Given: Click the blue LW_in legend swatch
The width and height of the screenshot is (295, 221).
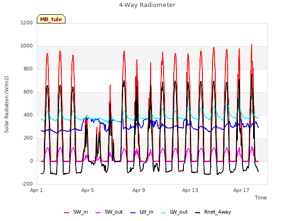Looking at the screenshot, I should pos(133,213).
